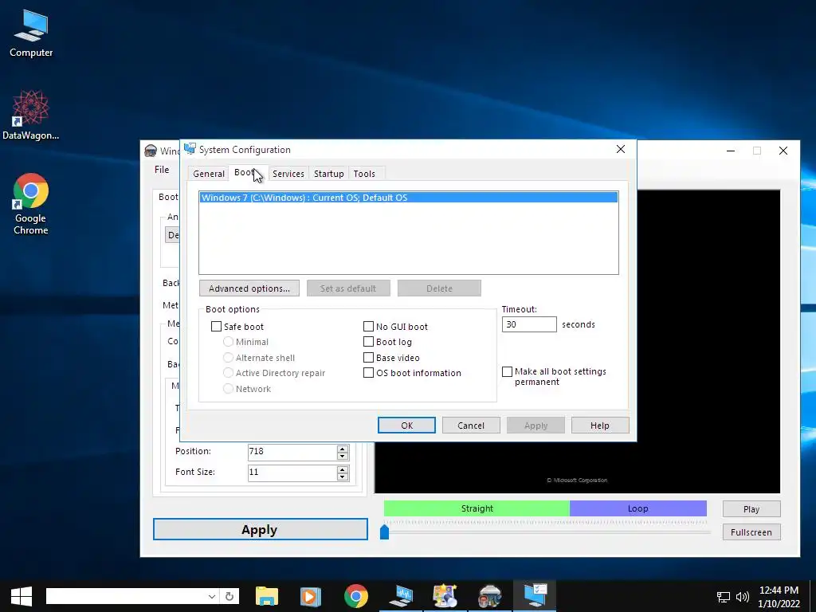Select the Windows 7 boot entry
816x612 pixels.
409,198
